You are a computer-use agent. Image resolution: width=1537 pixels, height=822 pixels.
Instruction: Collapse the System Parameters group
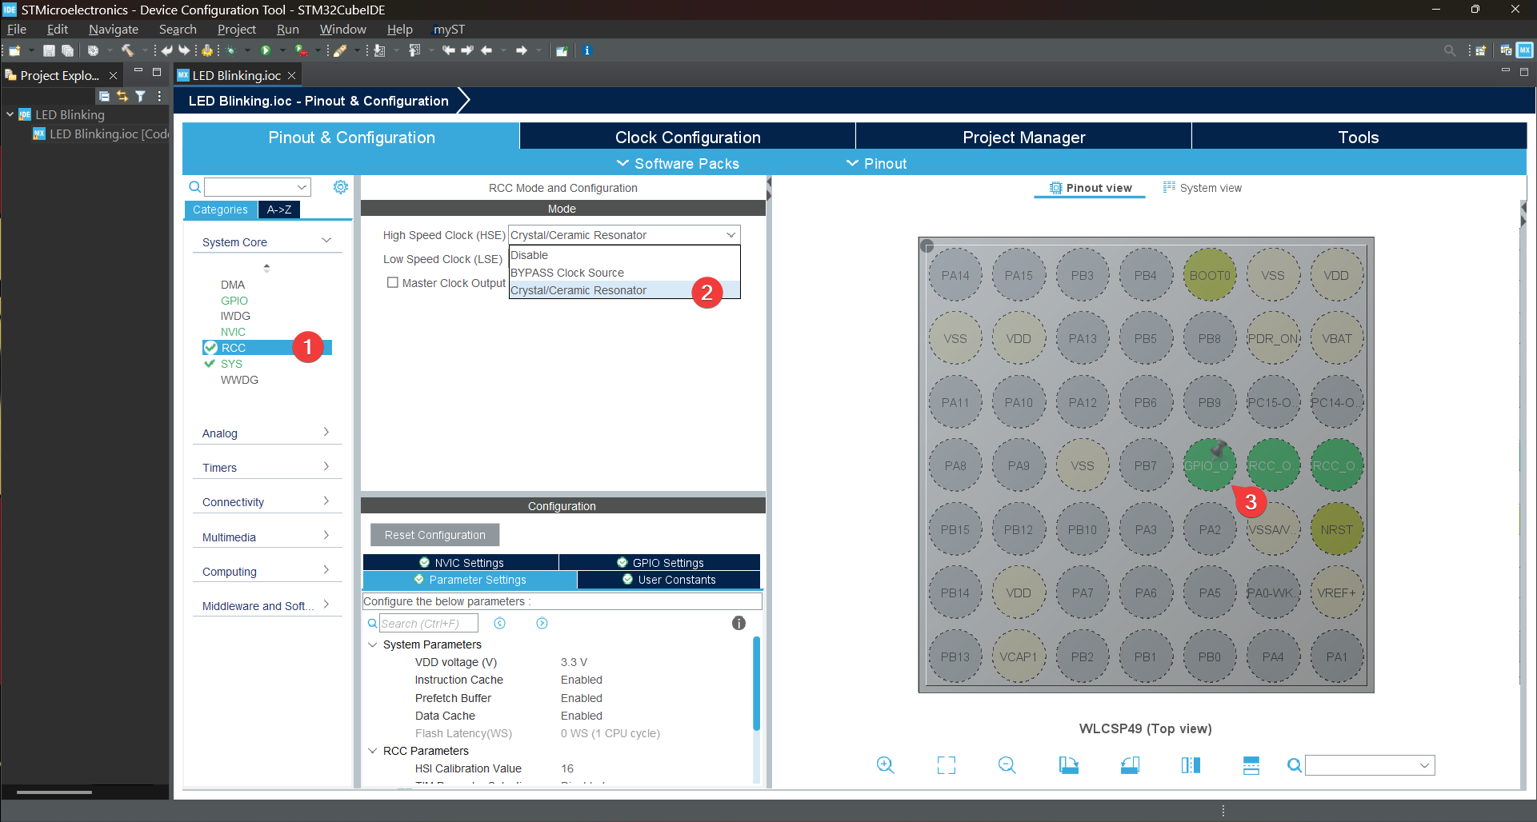click(372, 644)
